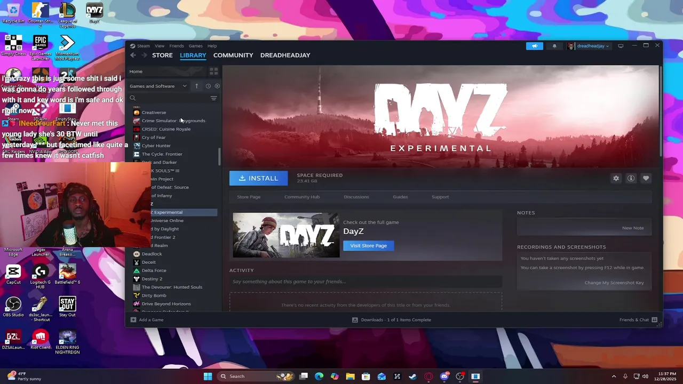This screenshot has height=384, width=683.
Task: Toggle the recent activity clock filter
Action: click(x=208, y=86)
